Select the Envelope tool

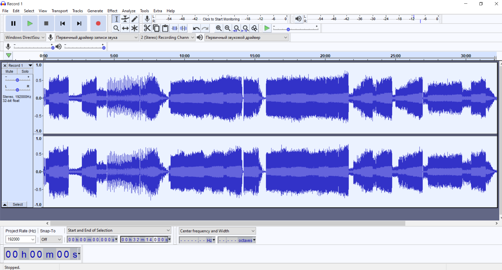125,19
